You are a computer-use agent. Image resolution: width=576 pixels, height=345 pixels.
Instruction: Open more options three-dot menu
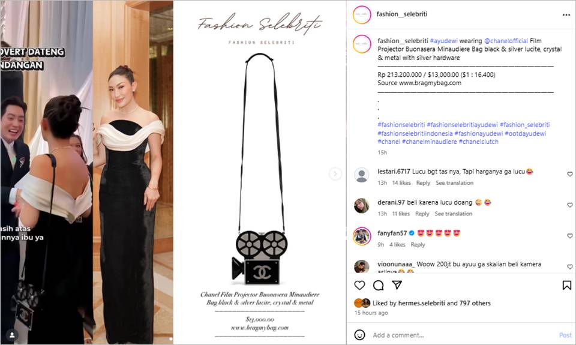click(566, 14)
